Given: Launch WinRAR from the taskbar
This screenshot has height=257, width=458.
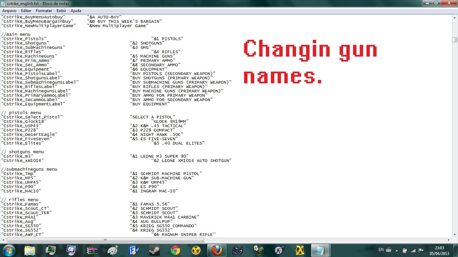Looking at the screenshot, I should point(92,250).
